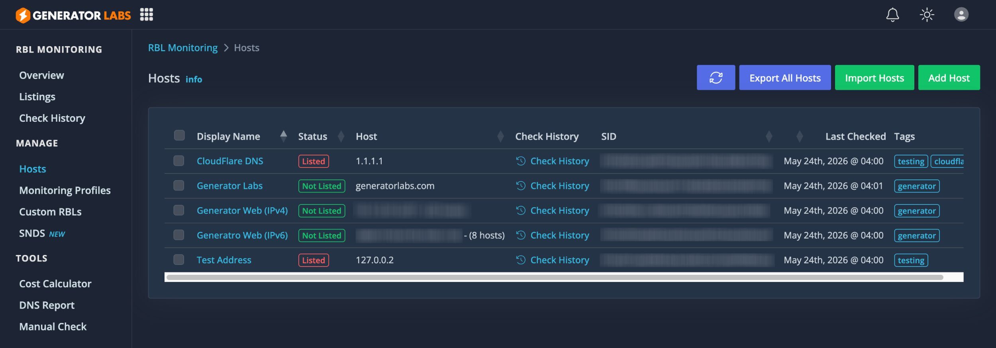Screen dimensions: 996x348
Task: Check the Generator Web (IPv4) row checkbox
Action: [179, 210]
